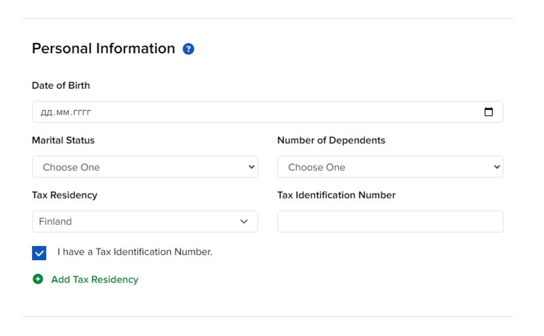Click the Personal Information section heading

coord(103,48)
